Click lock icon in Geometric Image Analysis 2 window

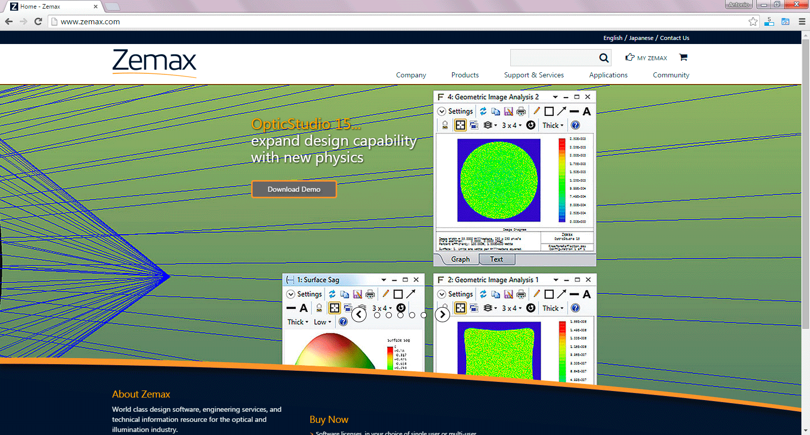445,125
